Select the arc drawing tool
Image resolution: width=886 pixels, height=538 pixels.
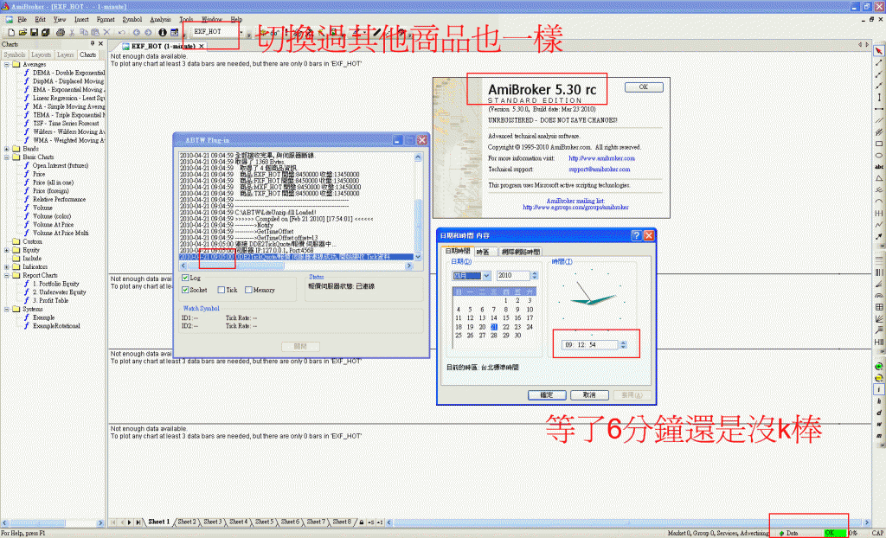point(879,202)
